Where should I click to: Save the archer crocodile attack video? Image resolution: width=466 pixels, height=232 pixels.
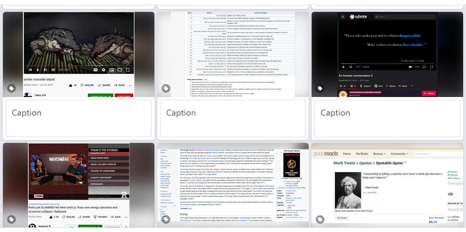point(119,85)
